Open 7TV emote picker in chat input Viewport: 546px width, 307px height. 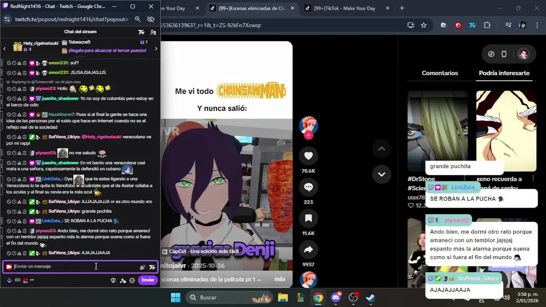(x=152, y=267)
